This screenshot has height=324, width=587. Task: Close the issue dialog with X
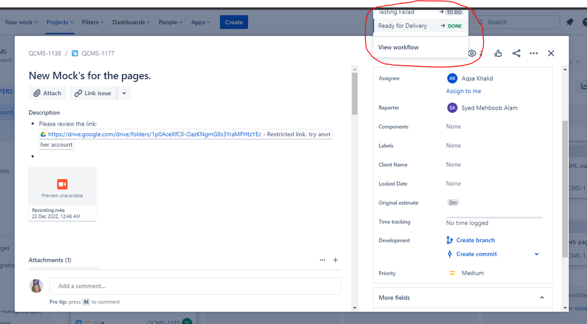551,53
